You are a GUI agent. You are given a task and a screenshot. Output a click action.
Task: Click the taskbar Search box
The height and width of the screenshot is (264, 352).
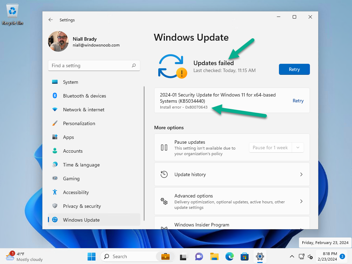click(138, 256)
